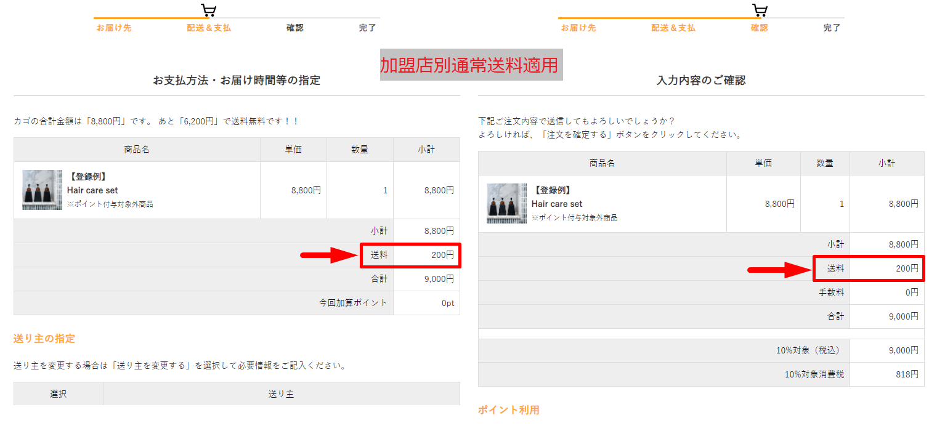The height and width of the screenshot is (431, 937).
Task: Click the cart icon above the orange 確認 step
Action: pos(760,10)
